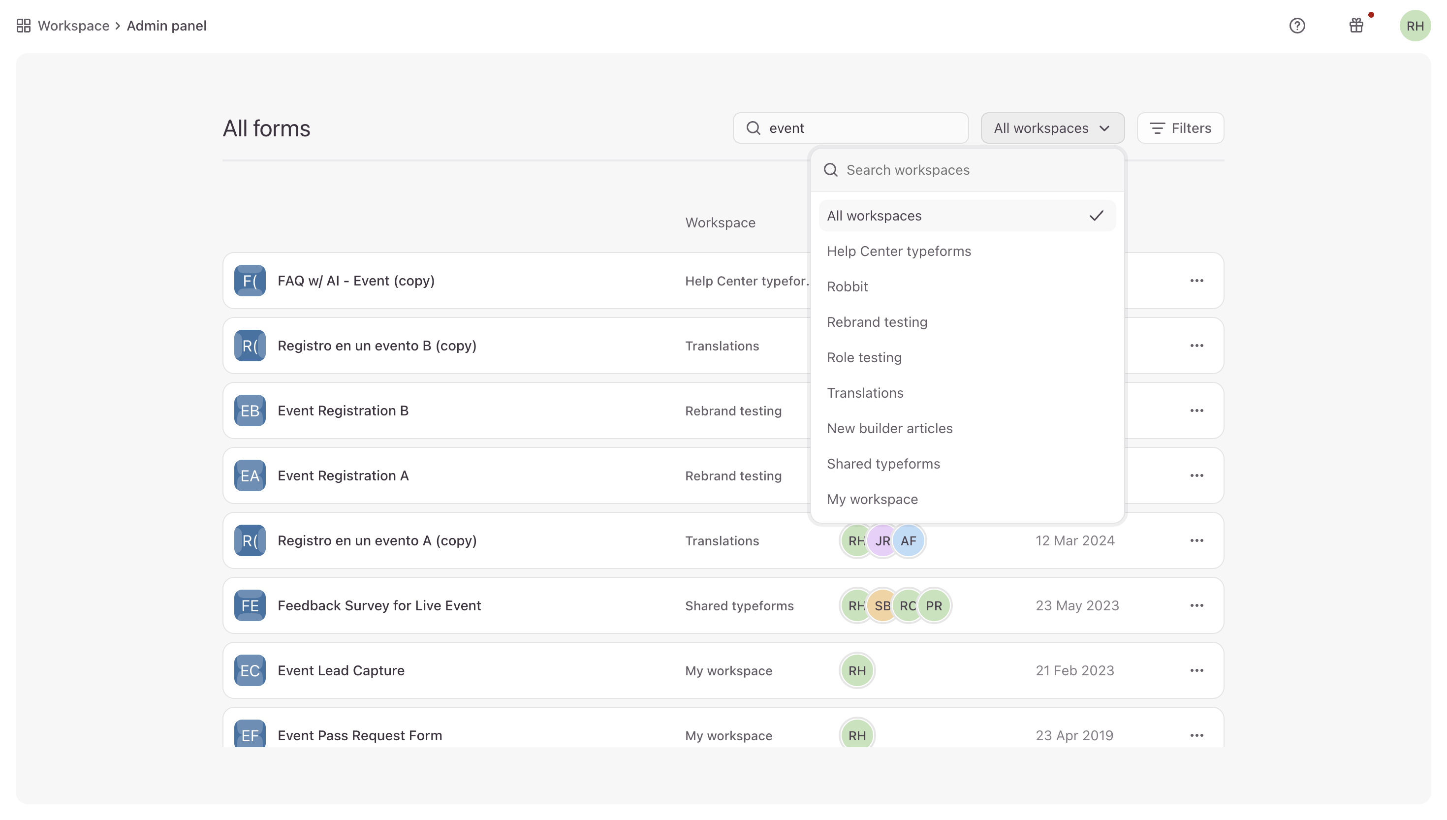Screen dimensions: 1447x820
Task: Open the help question mark icon
Action: (1297, 26)
